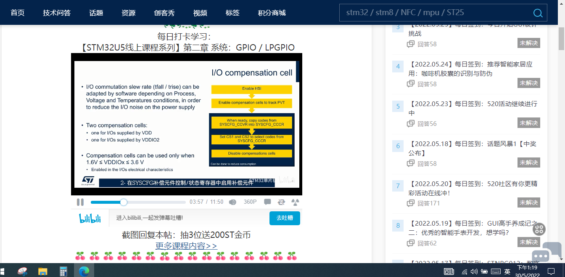Open network Wi-Fi tray icon
The image size is (565, 277).
click(465, 272)
